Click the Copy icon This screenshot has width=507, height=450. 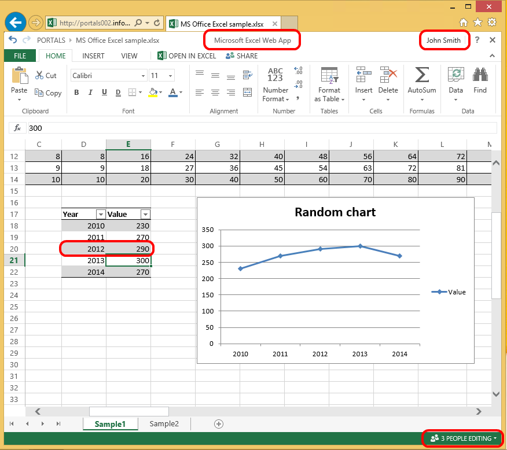tap(39, 93)
